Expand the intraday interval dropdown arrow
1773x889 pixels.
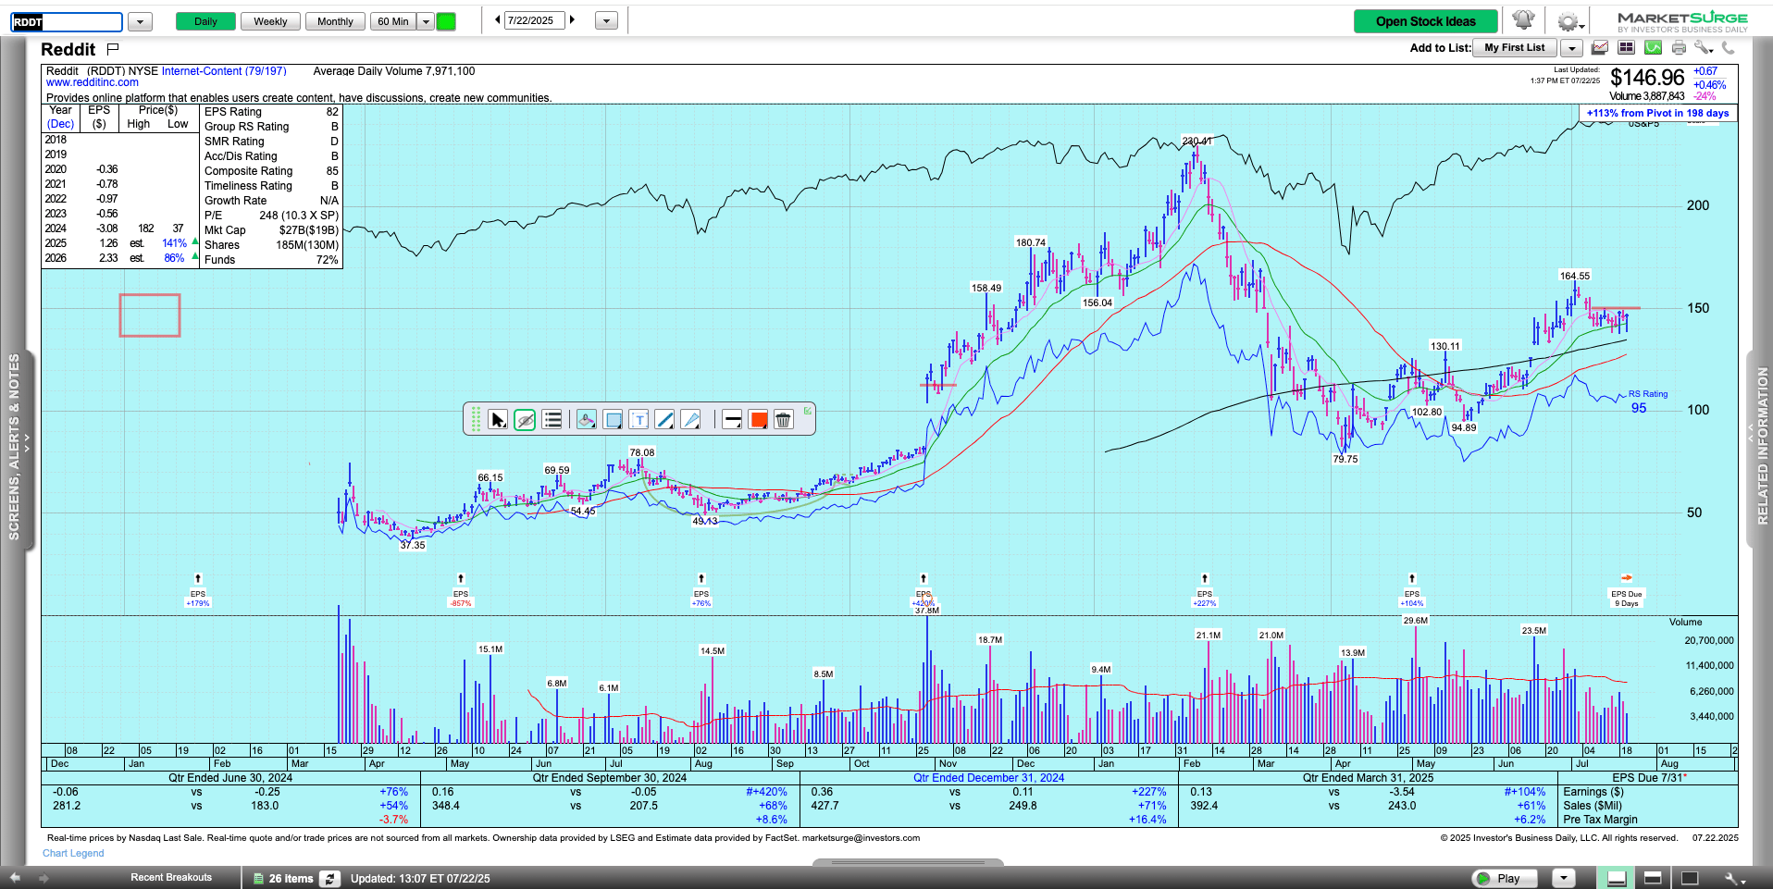pos(426,21)
